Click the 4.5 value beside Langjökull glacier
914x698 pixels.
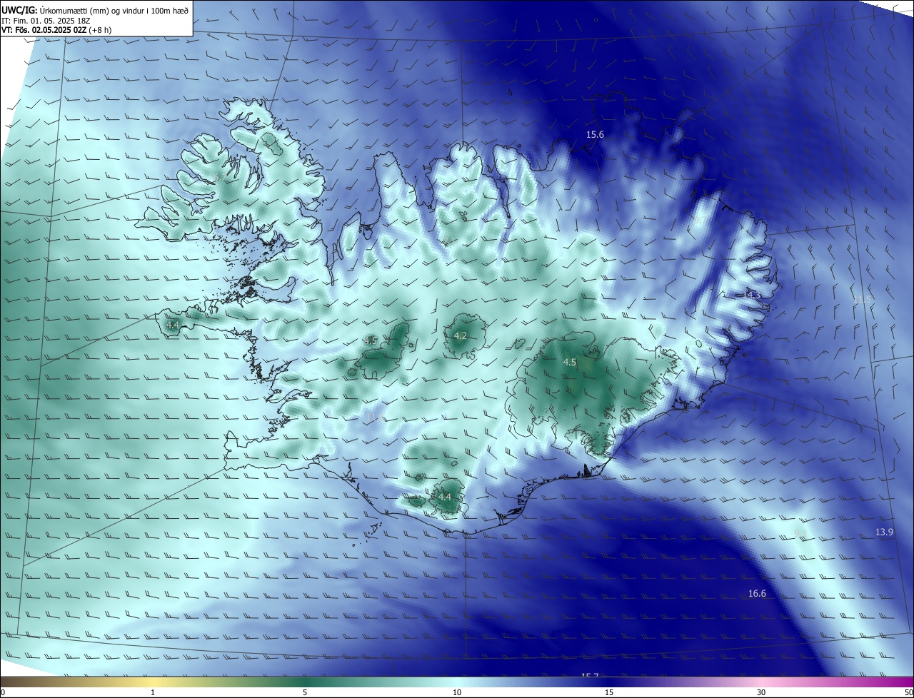coord(371,341)
